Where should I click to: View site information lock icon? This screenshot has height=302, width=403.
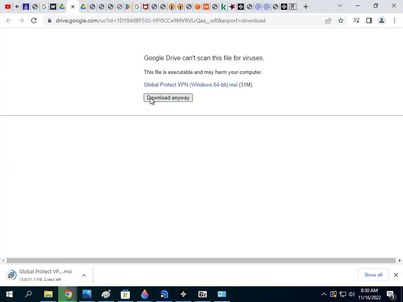(50, 20)
